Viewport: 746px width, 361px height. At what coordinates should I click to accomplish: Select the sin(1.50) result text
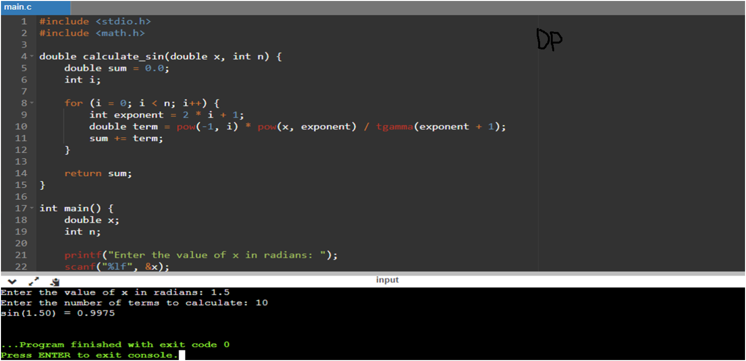point(58,313)
